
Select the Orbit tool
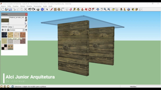[98, 9]
